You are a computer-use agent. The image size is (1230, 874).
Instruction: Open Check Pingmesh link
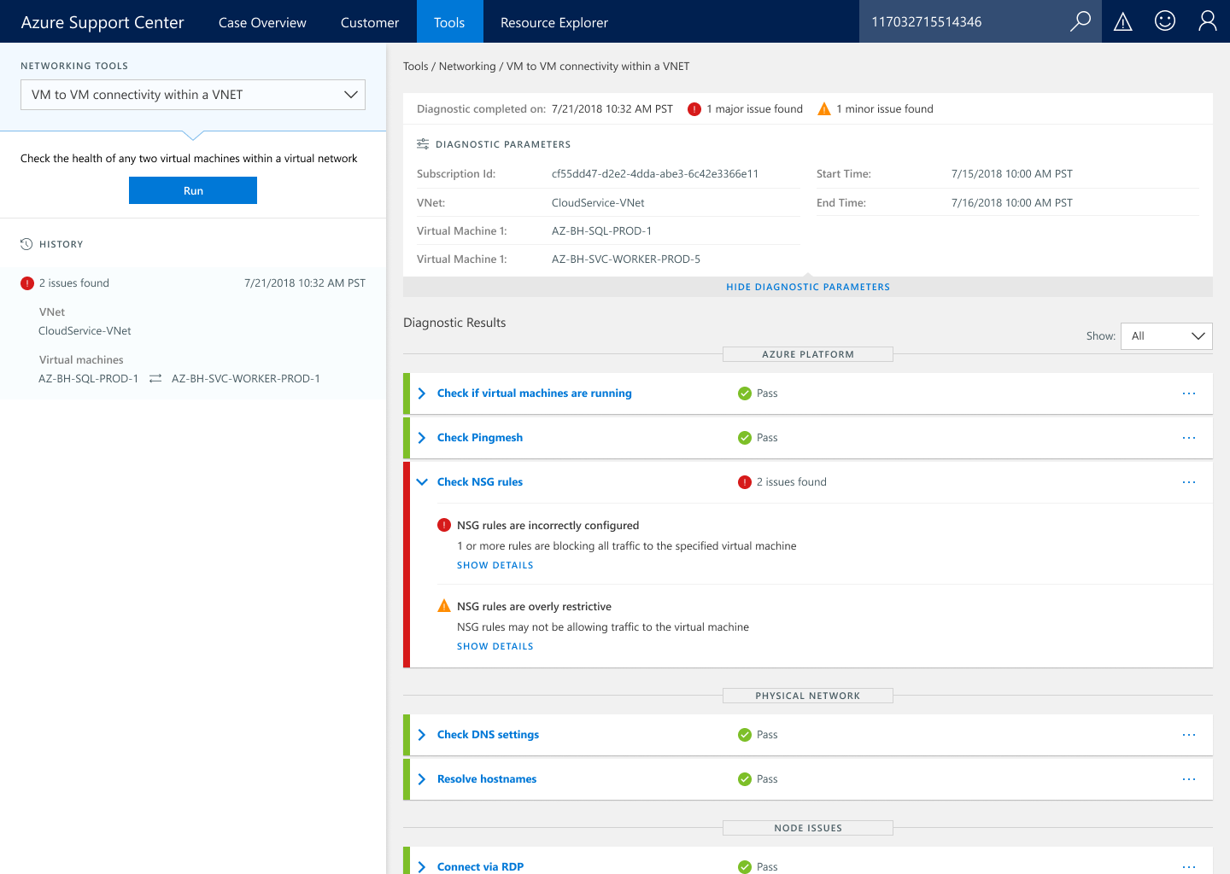[x=480, y=438]
